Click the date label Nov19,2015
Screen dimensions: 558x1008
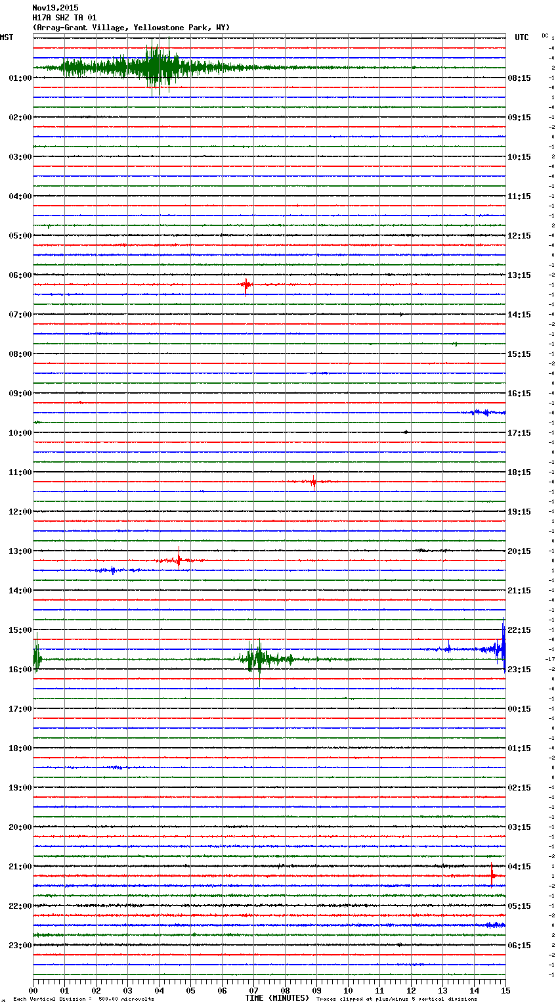point(55,8)
